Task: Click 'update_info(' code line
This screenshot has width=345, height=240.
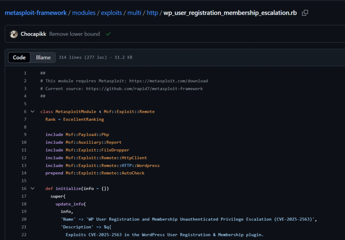Action: pos(71,204)
